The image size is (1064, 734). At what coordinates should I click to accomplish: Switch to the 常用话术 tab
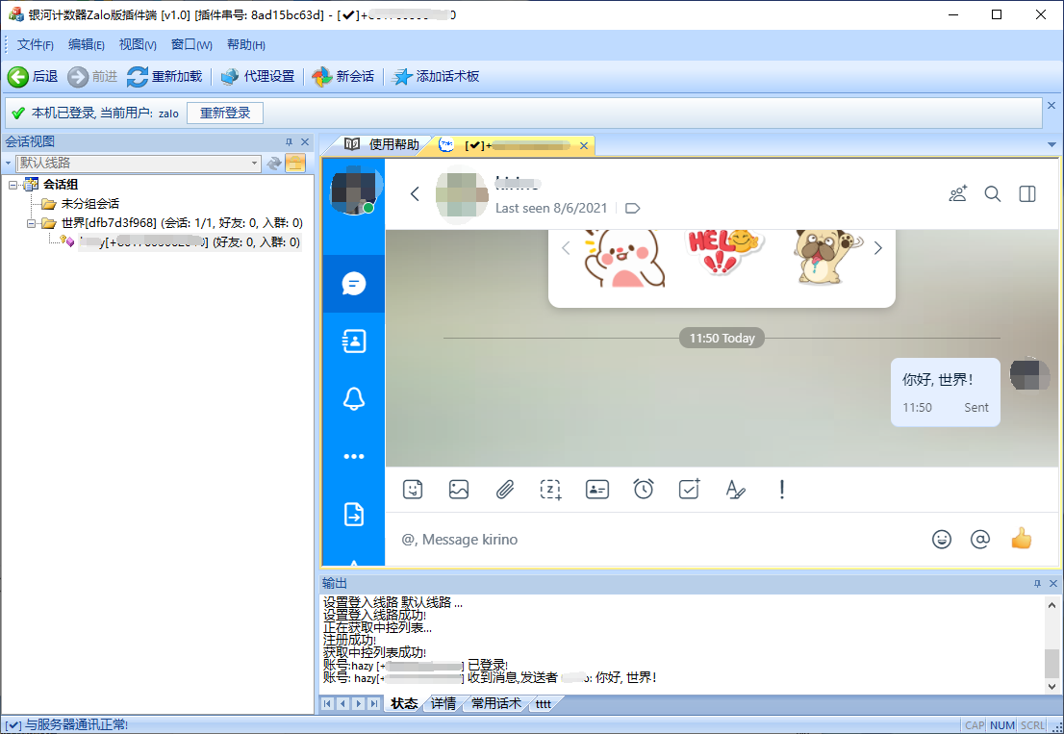[495, 703]
